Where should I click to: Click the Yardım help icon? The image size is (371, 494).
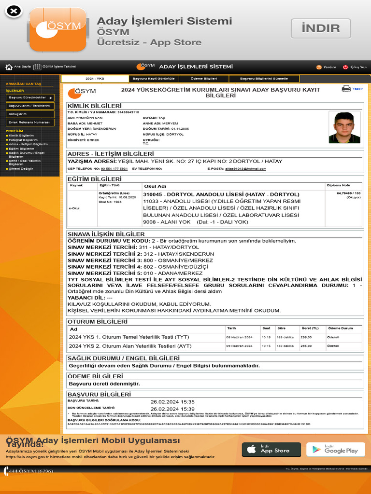[x=319, y=67]
